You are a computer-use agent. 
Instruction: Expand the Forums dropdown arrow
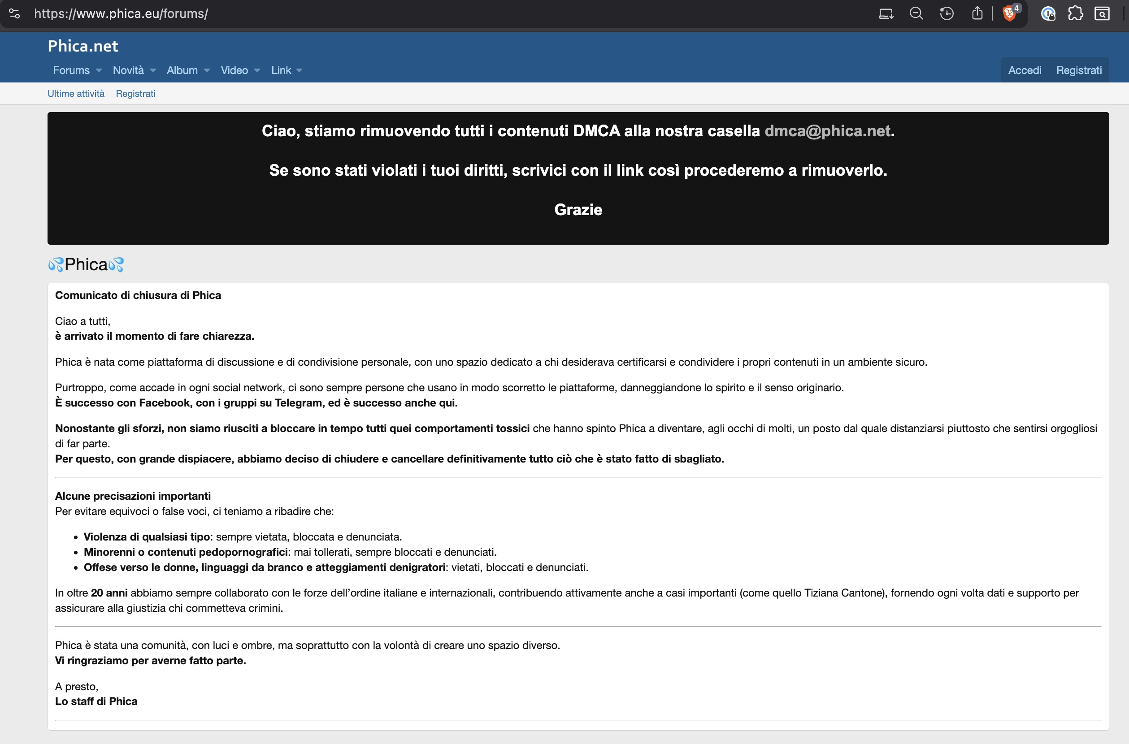(99, 70)
